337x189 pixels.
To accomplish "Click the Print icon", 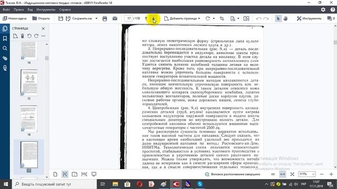I will click(x=105, y=19).
